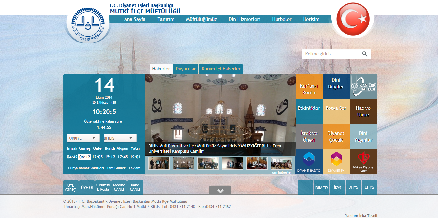Open the Camiler Haftası tile
The image size is (438, 218).
click(x=363, y=86)
